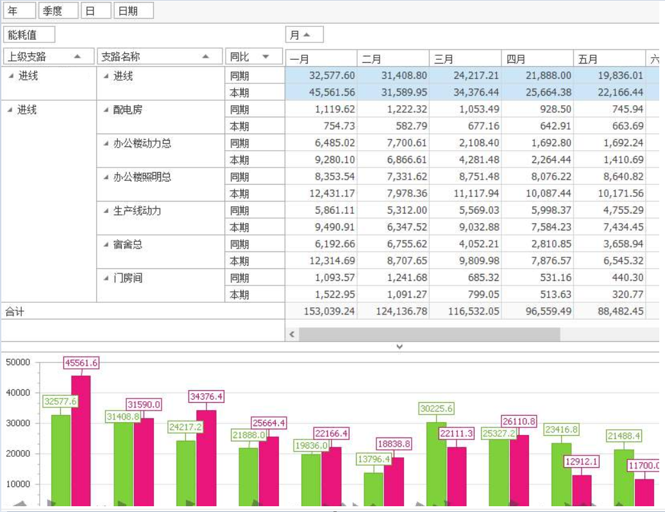The height and width of the screenshot is (512, 665).
Task: Collapse the 办公楼照明总 row group
Action: click(x=106, y=177)
